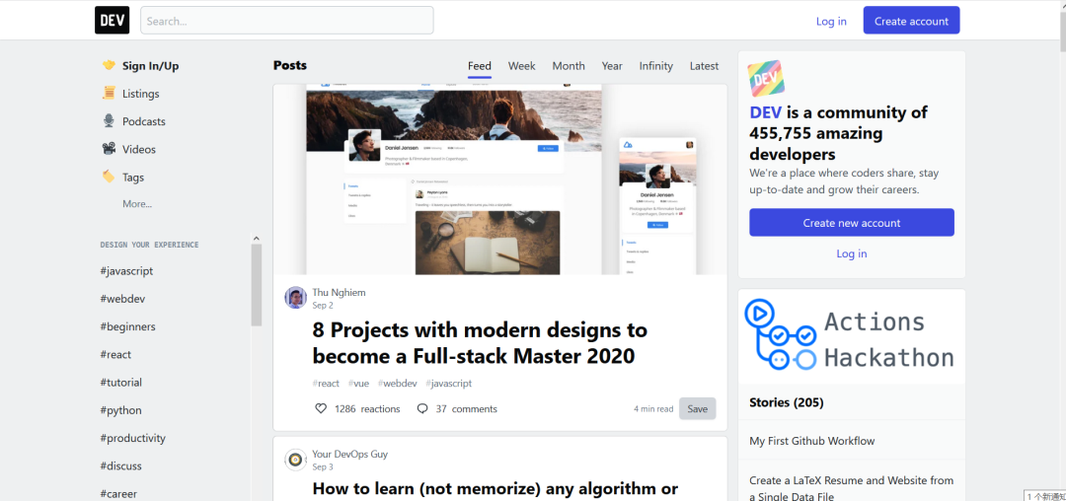
Task: Open How to learn any algorithm post
Action: [x=495, y=489]
